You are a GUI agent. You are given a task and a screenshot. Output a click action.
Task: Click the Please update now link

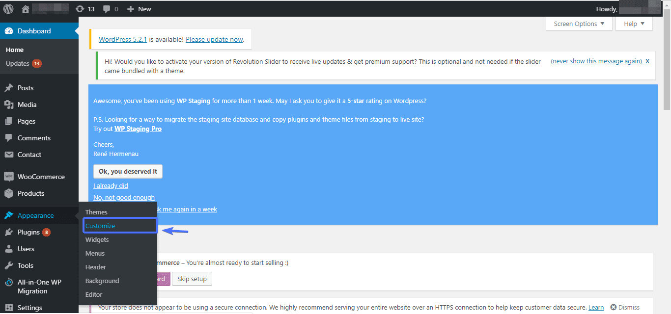click(214, 39)
